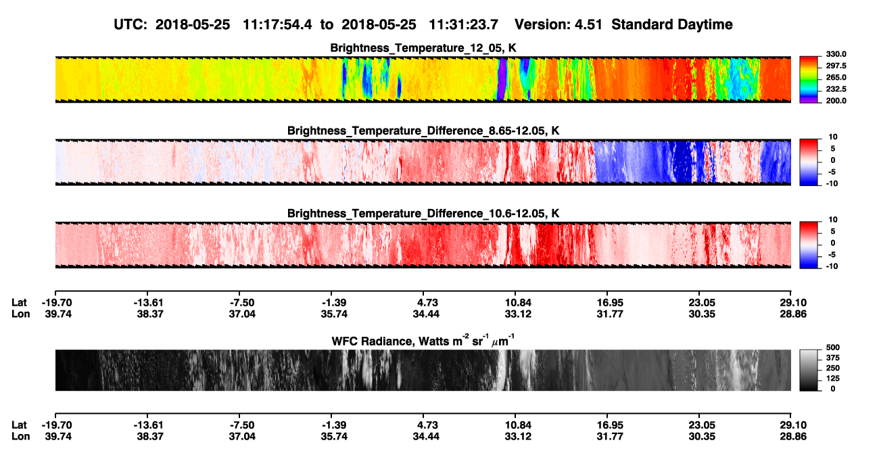Select the Brightness_Temperature_12_05 image strip

(x=423, y=79)
